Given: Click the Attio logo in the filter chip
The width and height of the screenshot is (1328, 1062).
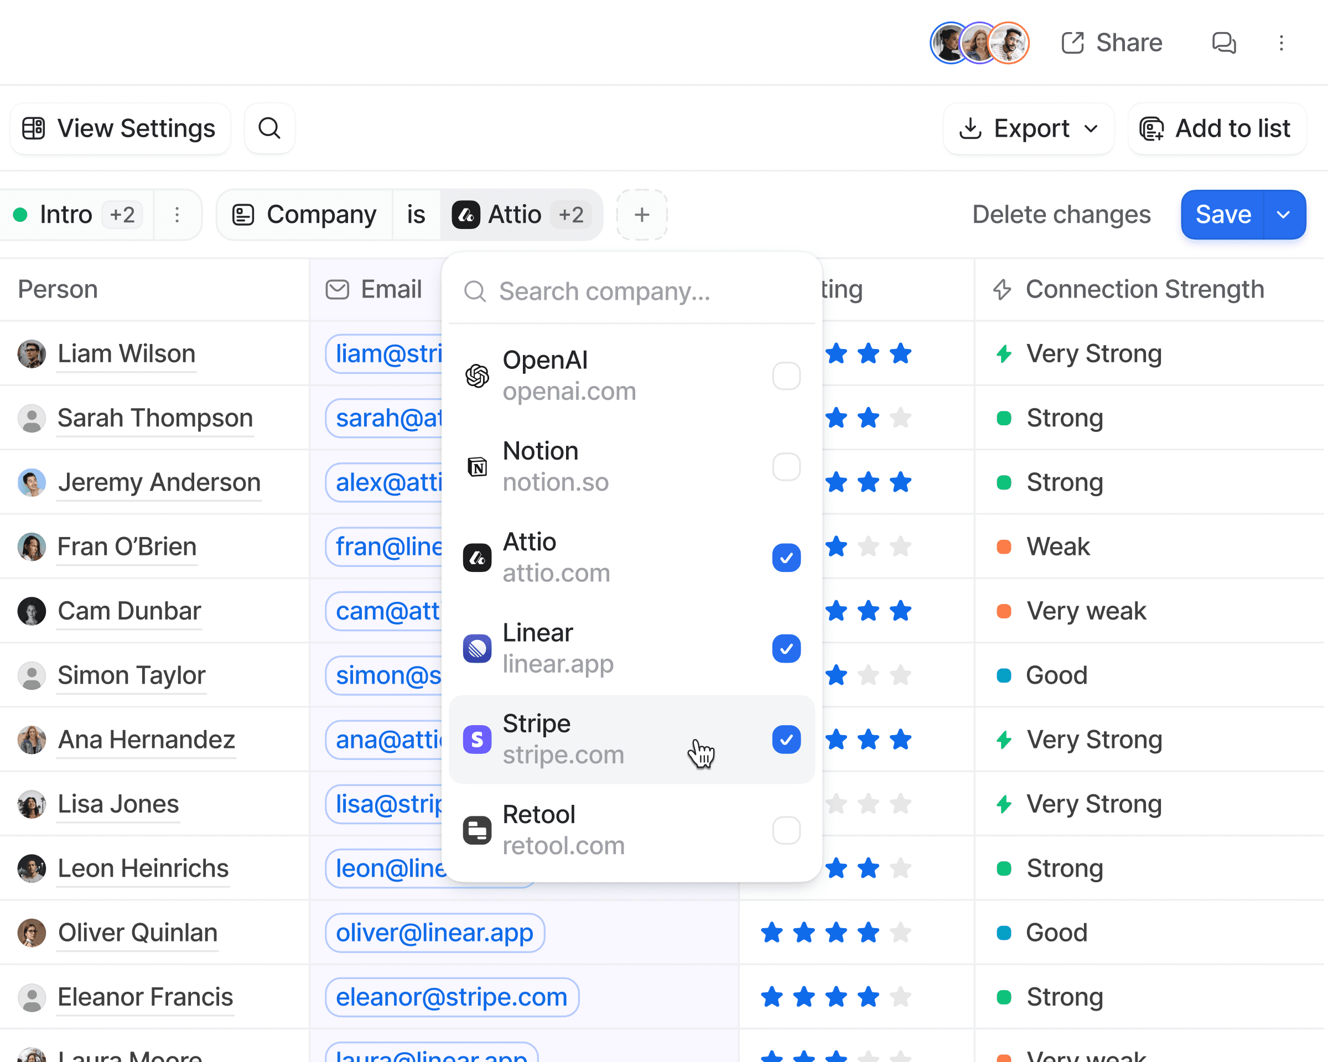Looking at the screenshot, I should 466,215.
